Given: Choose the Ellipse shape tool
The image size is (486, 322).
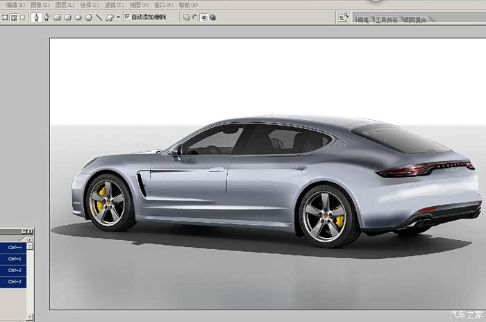Looking at the screenshot, I should 78,17.
